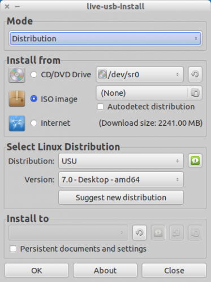
Task: Open the /dev/sr0 drive dropdown
Action: 140,74
